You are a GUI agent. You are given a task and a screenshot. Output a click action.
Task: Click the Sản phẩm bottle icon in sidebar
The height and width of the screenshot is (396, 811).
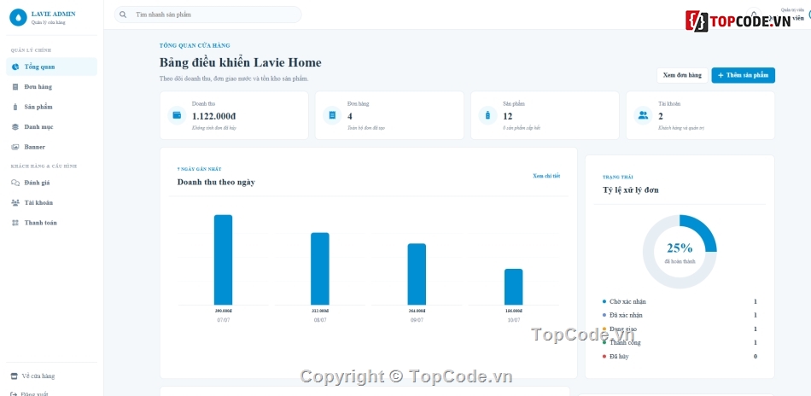pyautogui.click(x=15, y=107)
